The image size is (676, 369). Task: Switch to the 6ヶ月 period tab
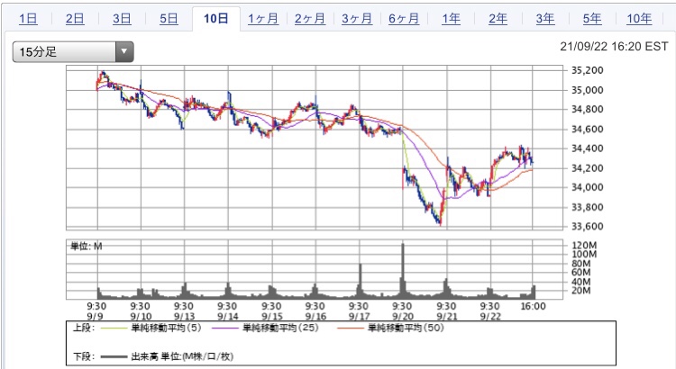tap(404, 19)
